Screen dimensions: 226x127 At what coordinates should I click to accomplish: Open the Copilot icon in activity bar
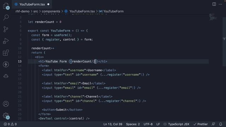[6, 76]
